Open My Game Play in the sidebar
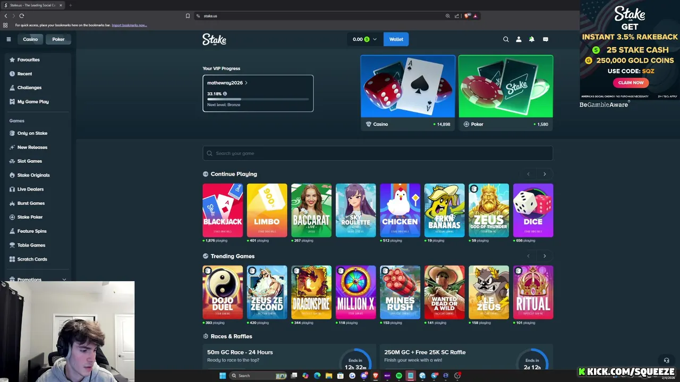The image size is (680, 382). [37, 102]
